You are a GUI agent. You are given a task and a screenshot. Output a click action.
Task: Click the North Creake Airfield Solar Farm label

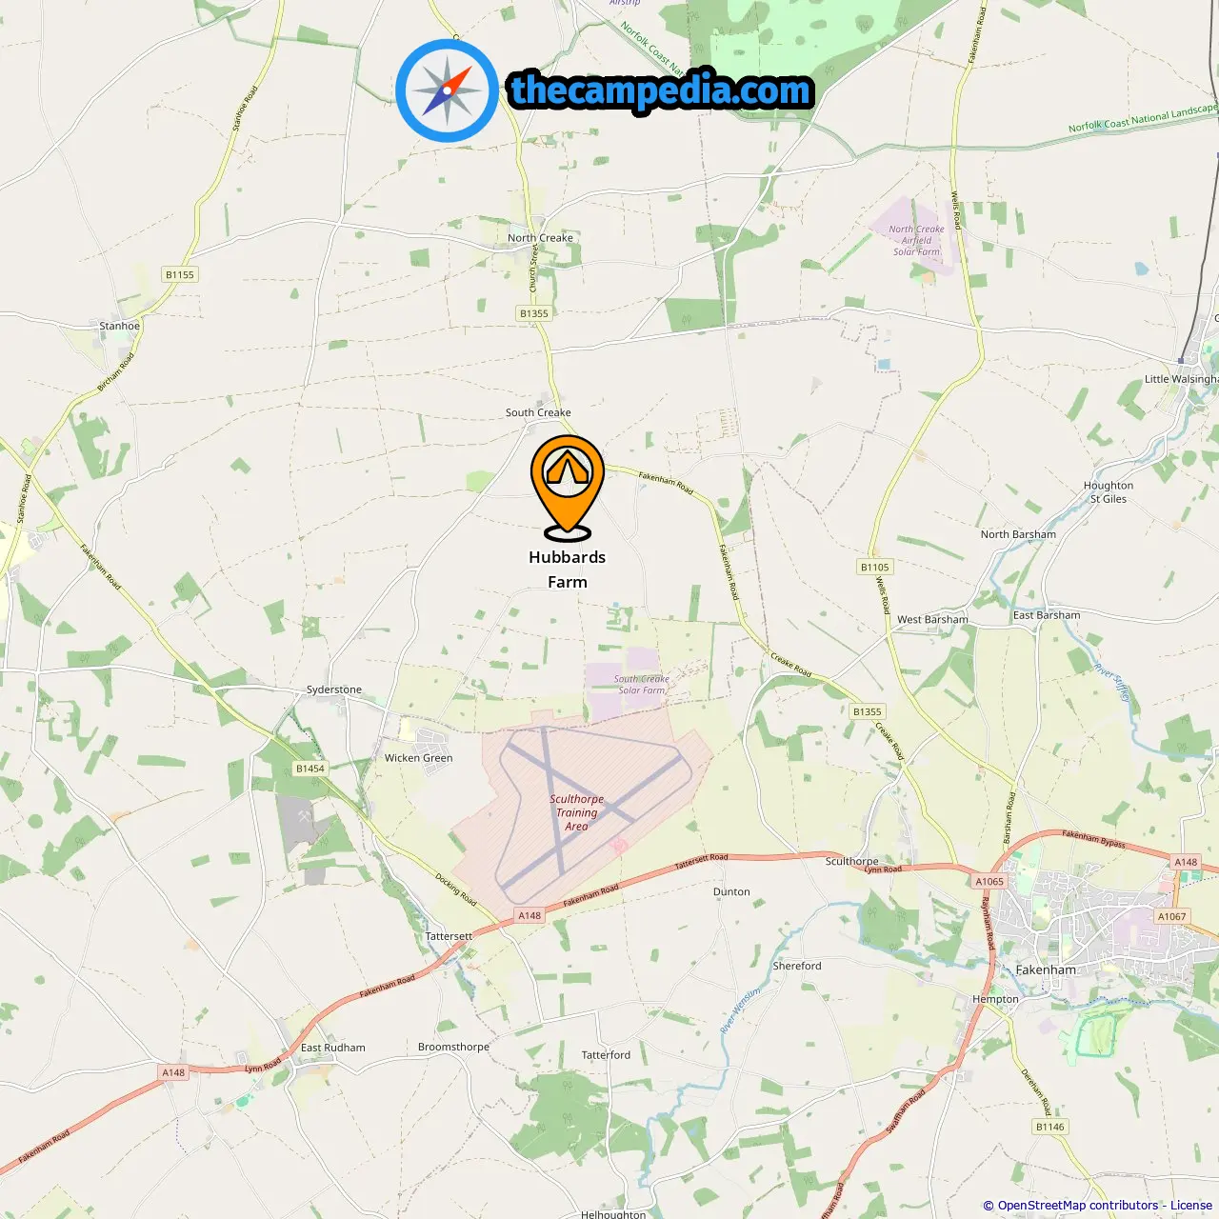point(917,240)
